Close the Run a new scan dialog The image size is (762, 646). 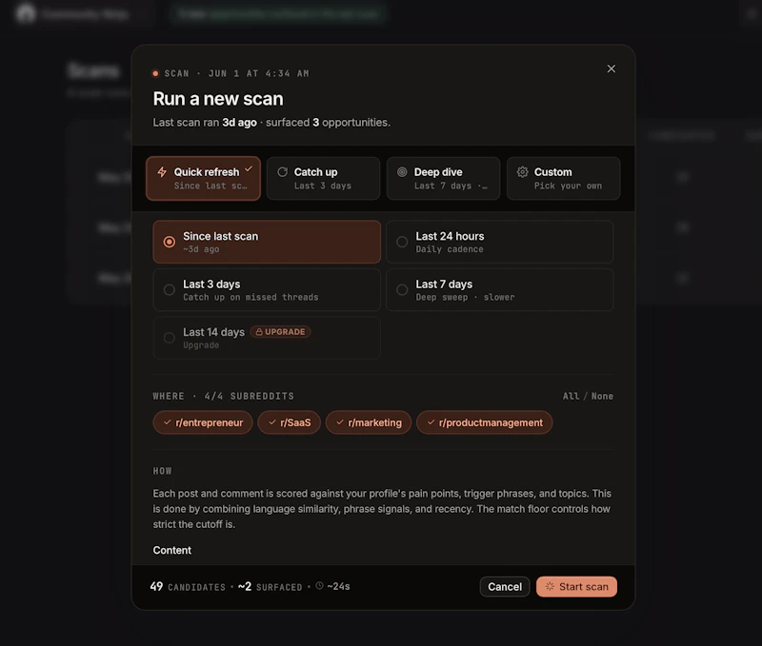(611, 69)
